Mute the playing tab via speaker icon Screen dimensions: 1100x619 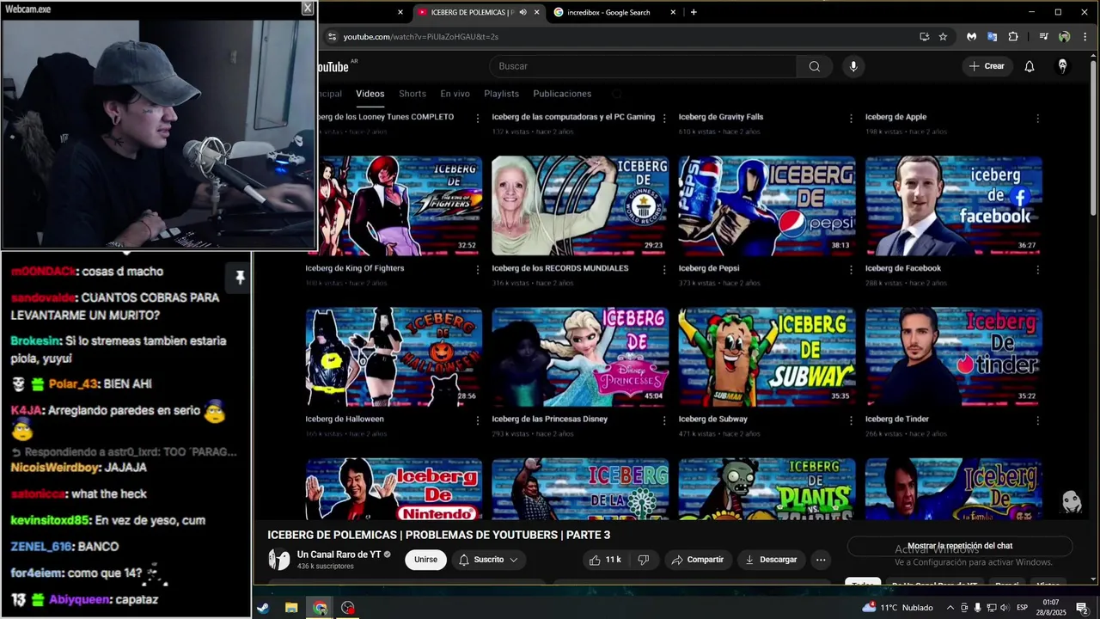[x=522, y=12]
